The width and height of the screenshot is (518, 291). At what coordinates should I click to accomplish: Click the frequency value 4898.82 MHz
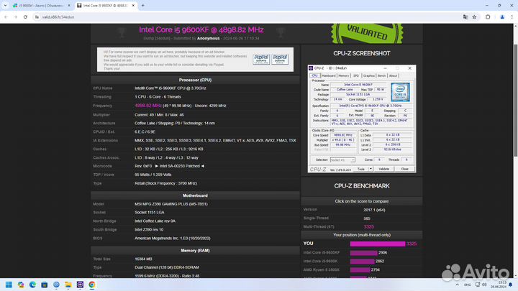148,106
